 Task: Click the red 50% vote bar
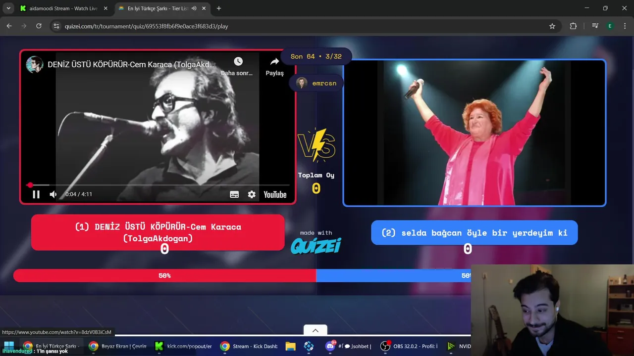click(x=164, y=275)
